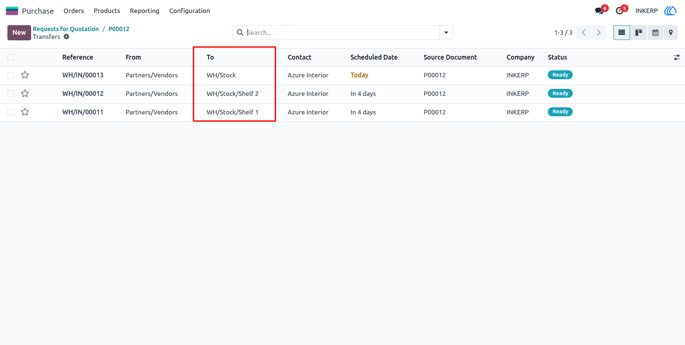Click the gear icon next to Transfers
Viewport: 685px width, 345px height.
pos(66,37)
